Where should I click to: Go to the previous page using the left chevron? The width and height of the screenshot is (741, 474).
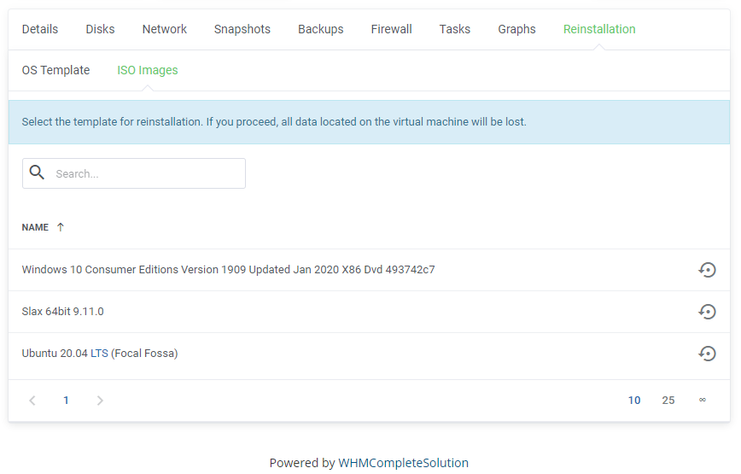pyautogui.click(x=32, y=401)
